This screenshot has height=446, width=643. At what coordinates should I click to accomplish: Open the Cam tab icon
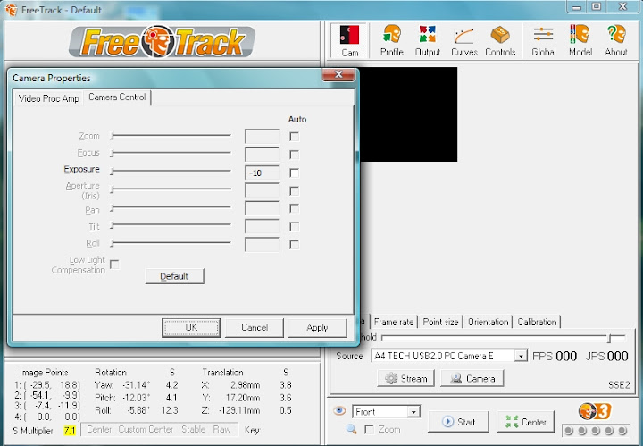[349, 40]
